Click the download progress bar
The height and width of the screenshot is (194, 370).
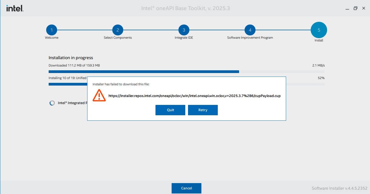point(186,72)
